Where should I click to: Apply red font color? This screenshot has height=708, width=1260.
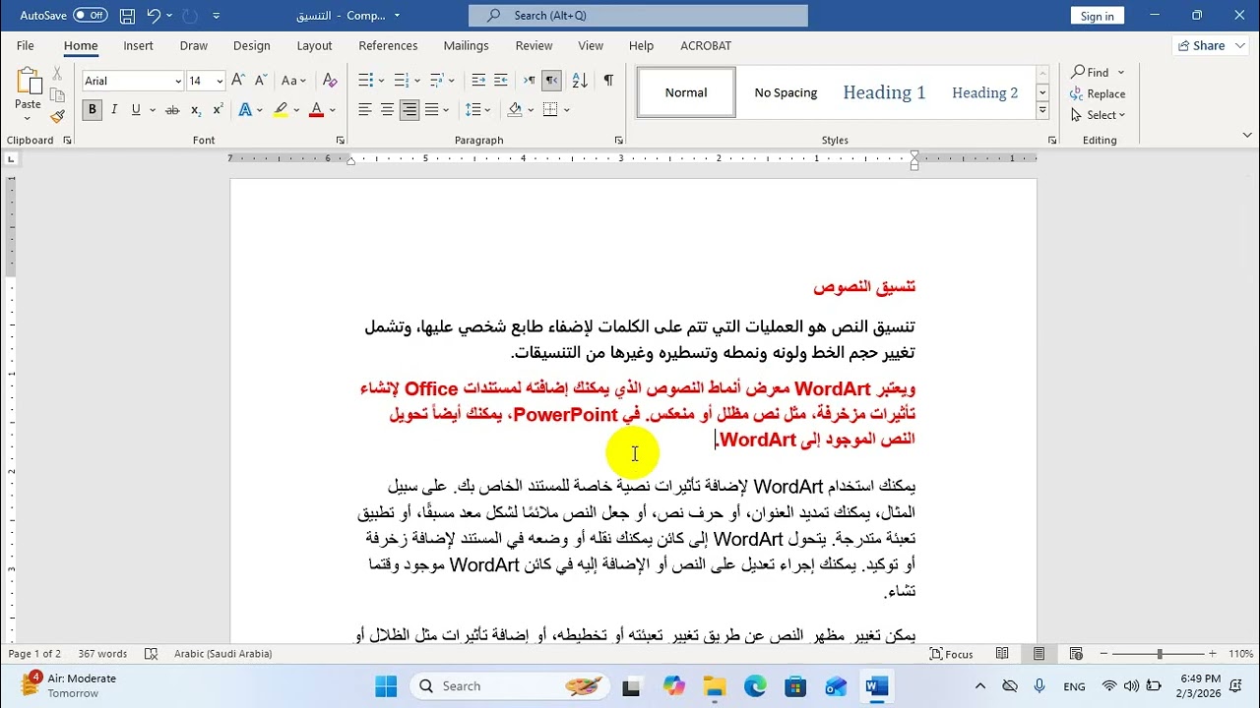[316, 110]
